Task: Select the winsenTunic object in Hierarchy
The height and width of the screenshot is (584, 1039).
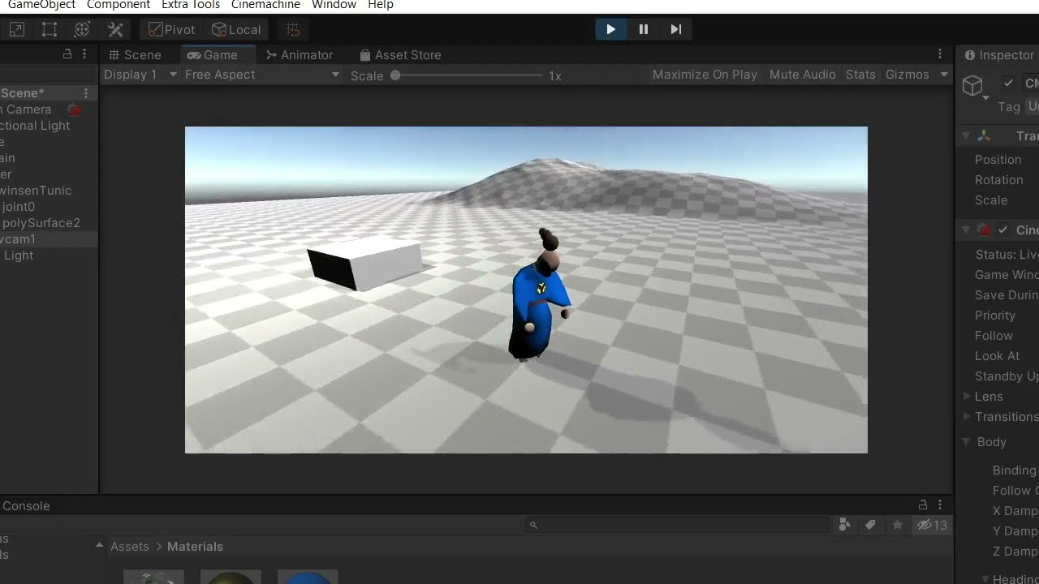Action: coord(36,191)
